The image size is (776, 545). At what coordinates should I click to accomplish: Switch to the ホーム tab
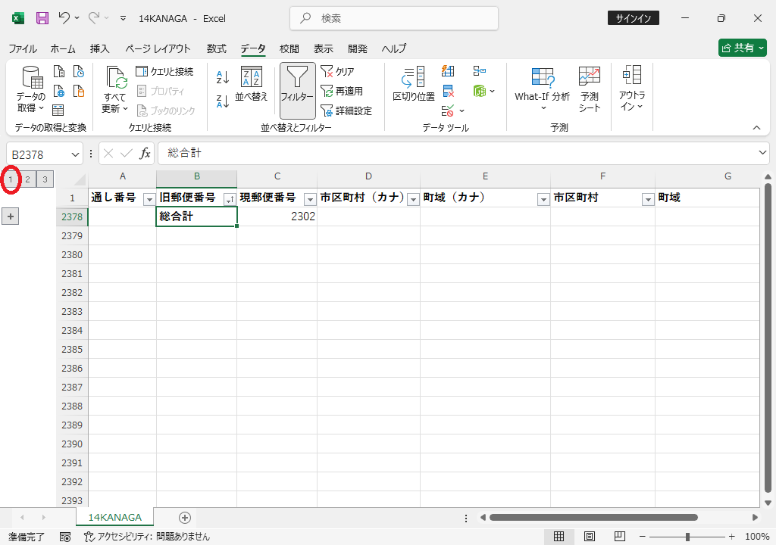coord(63,48)
